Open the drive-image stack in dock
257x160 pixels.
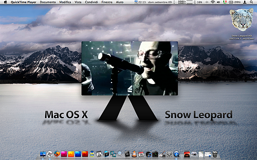click(194, 154)
